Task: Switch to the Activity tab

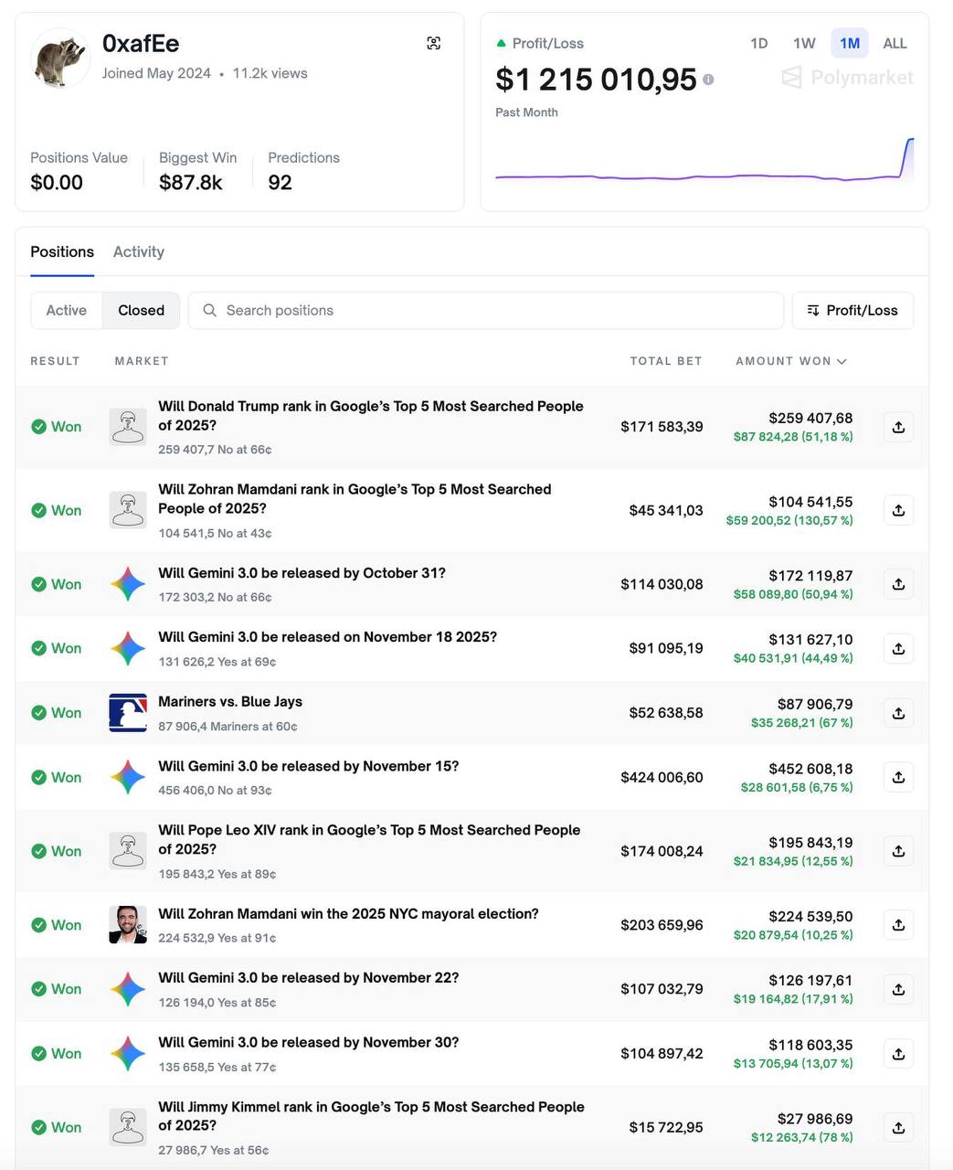Action: click(138, 251)
